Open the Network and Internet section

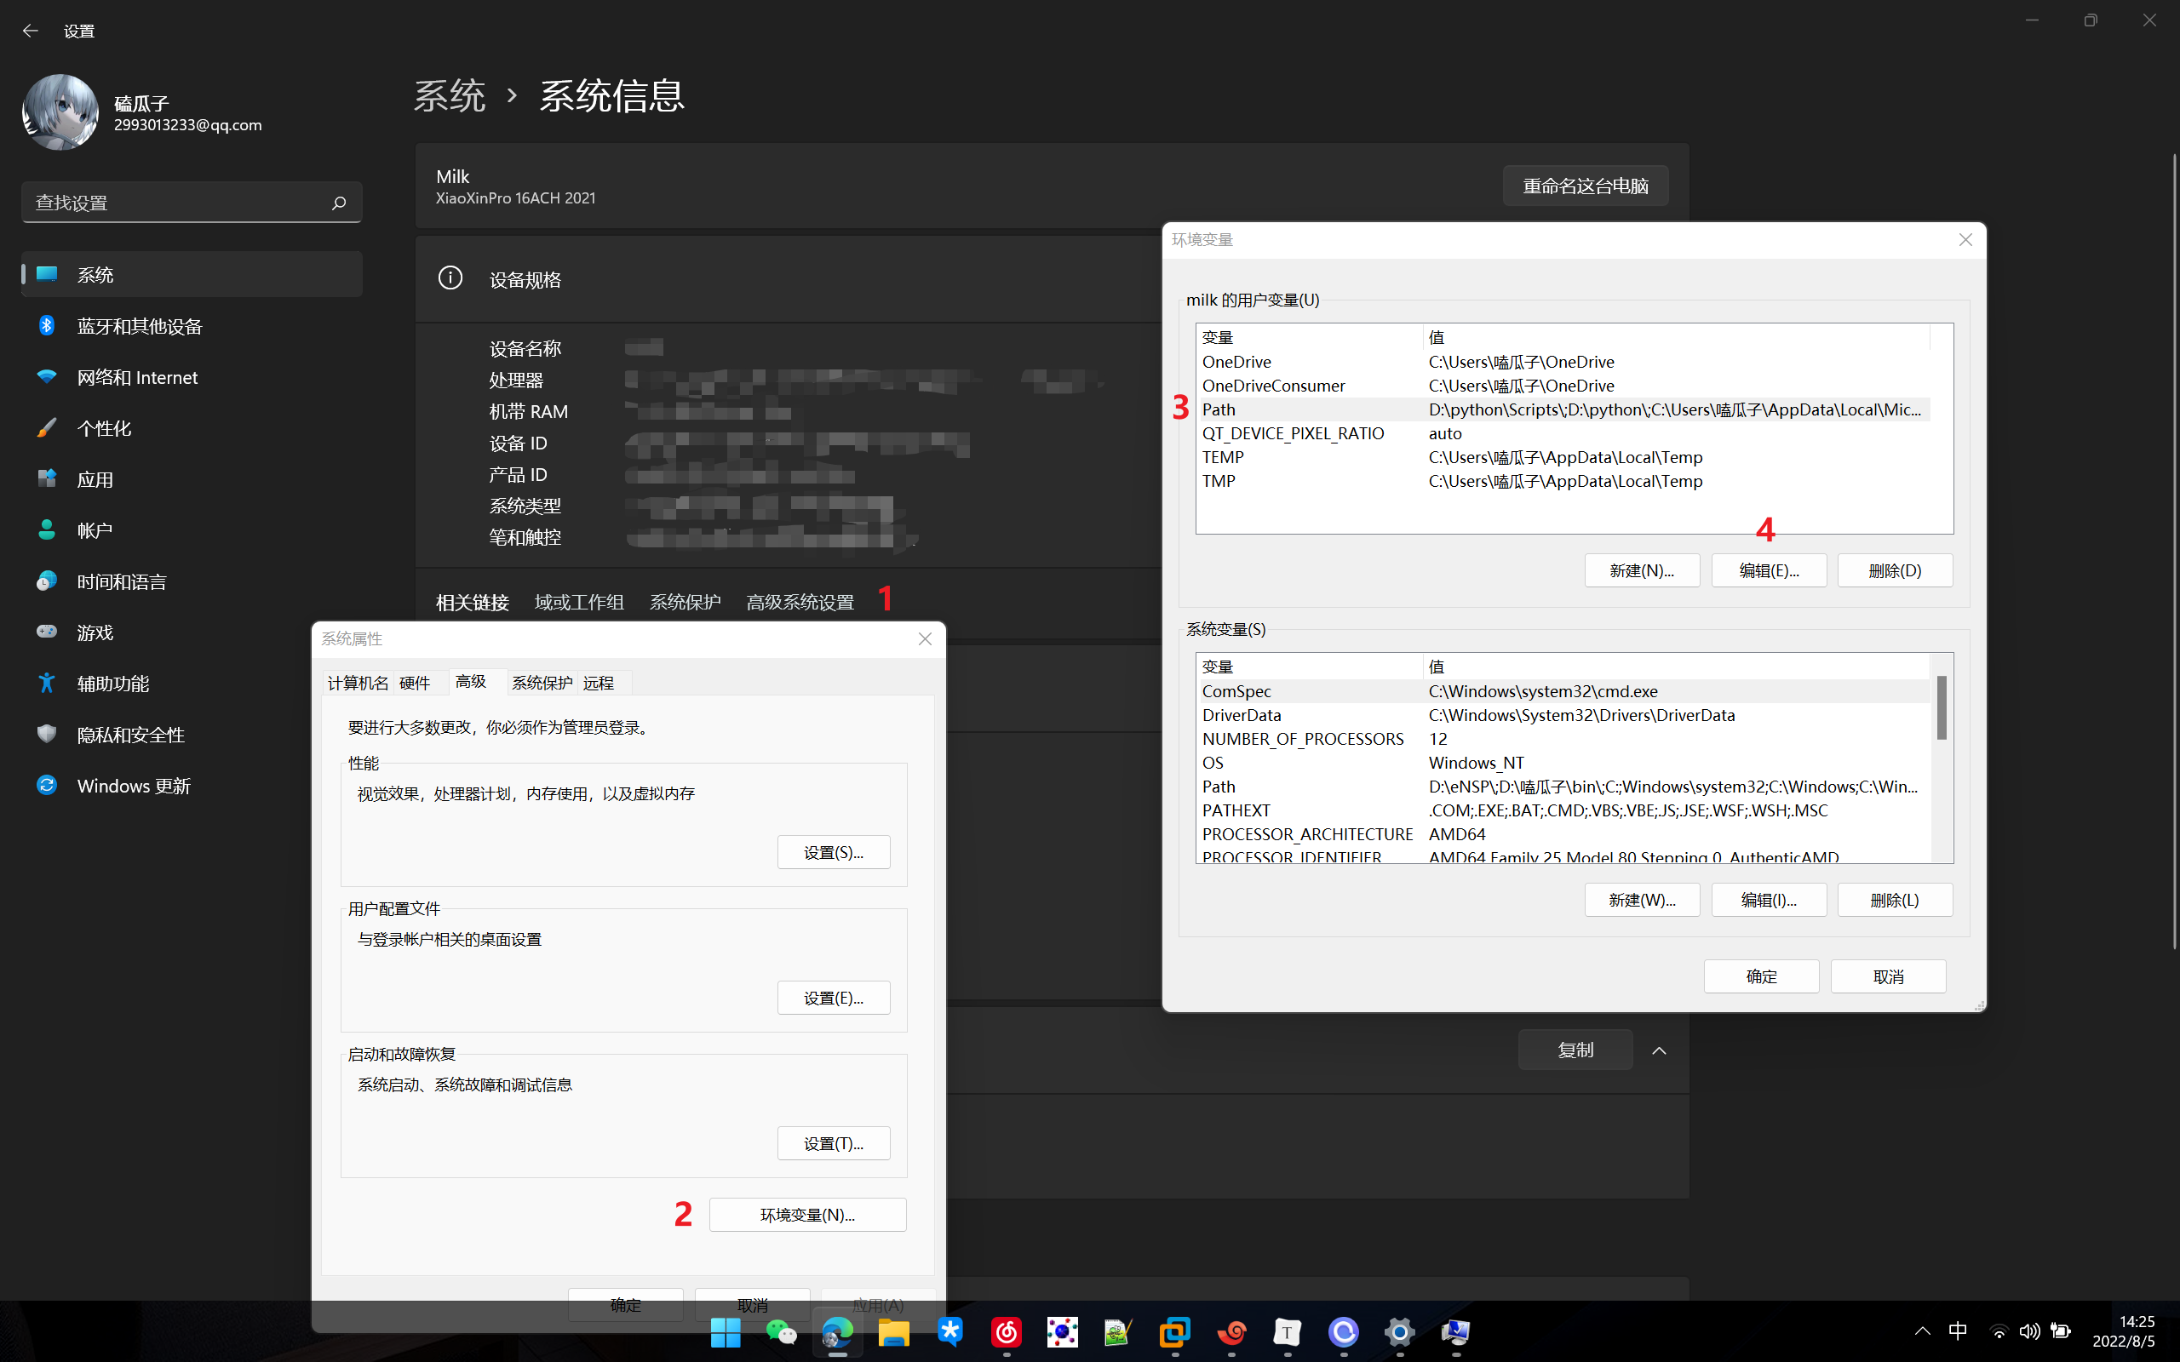pyautogui.click(x=137, y=377)
